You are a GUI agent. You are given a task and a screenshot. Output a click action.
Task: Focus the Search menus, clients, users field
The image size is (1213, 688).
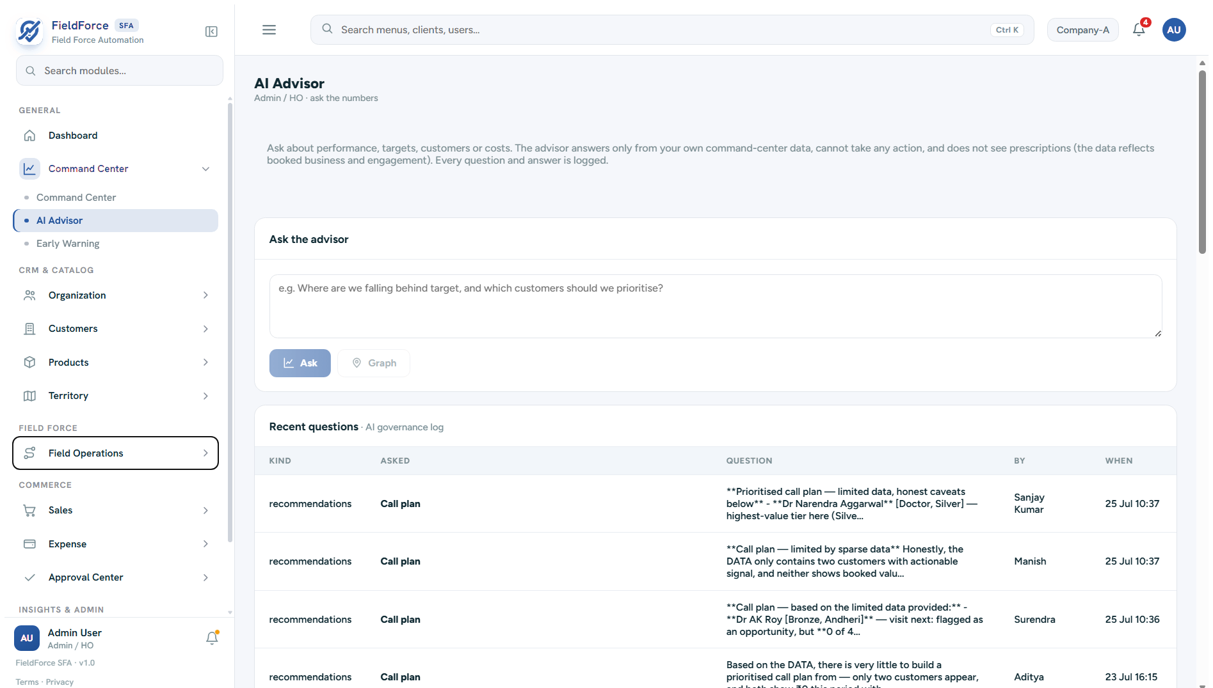point(672,30)
